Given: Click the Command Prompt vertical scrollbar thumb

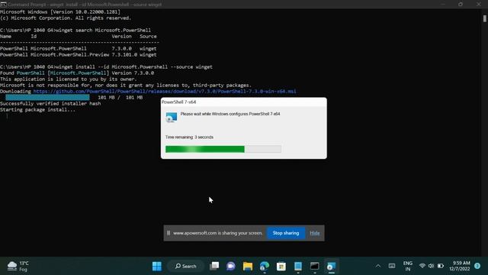Looking at the screenshot, I should (x=485, y=18).
